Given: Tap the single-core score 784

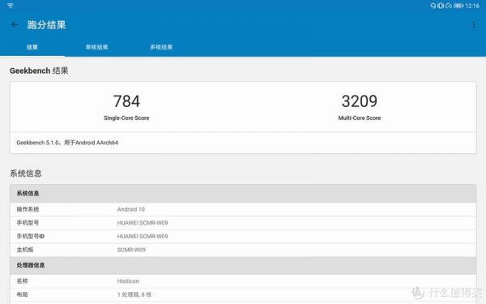Looking at the screenshot, I should 126,101.
